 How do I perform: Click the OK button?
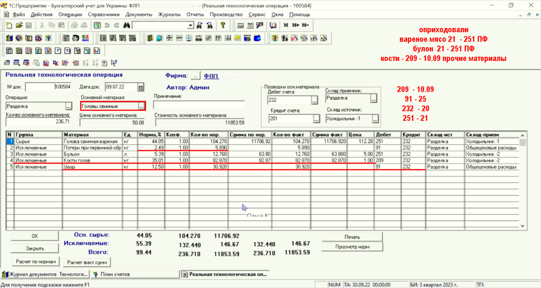pos(35,236)
